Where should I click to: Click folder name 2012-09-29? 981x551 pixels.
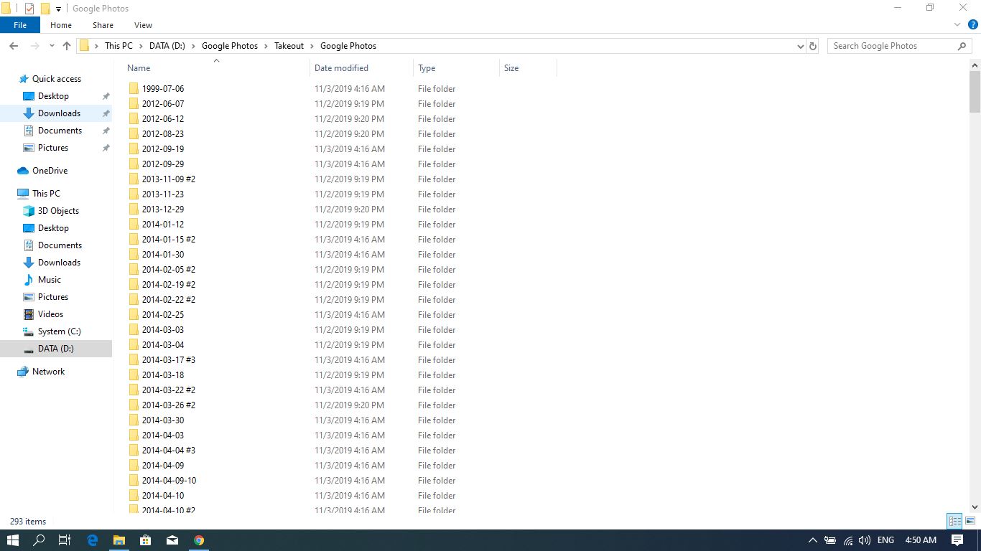tap(163, 164)
